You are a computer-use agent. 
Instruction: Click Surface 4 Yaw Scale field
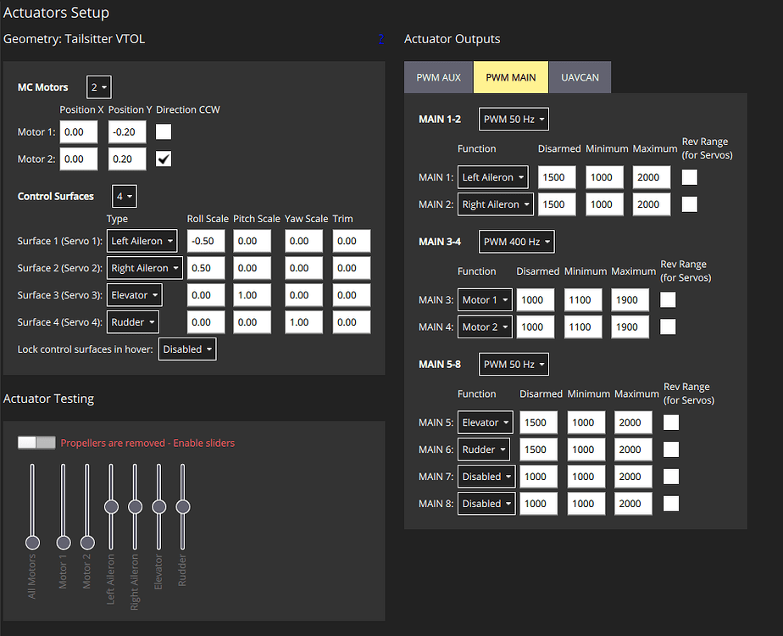303,321
